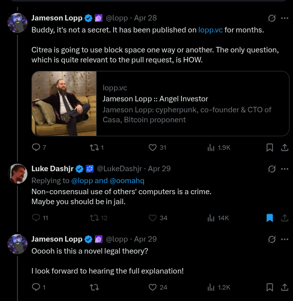Reply to the 'novel legal theory' tweet
The width and height of the screenshot is (293, 301).
click(x=36, y=288)
